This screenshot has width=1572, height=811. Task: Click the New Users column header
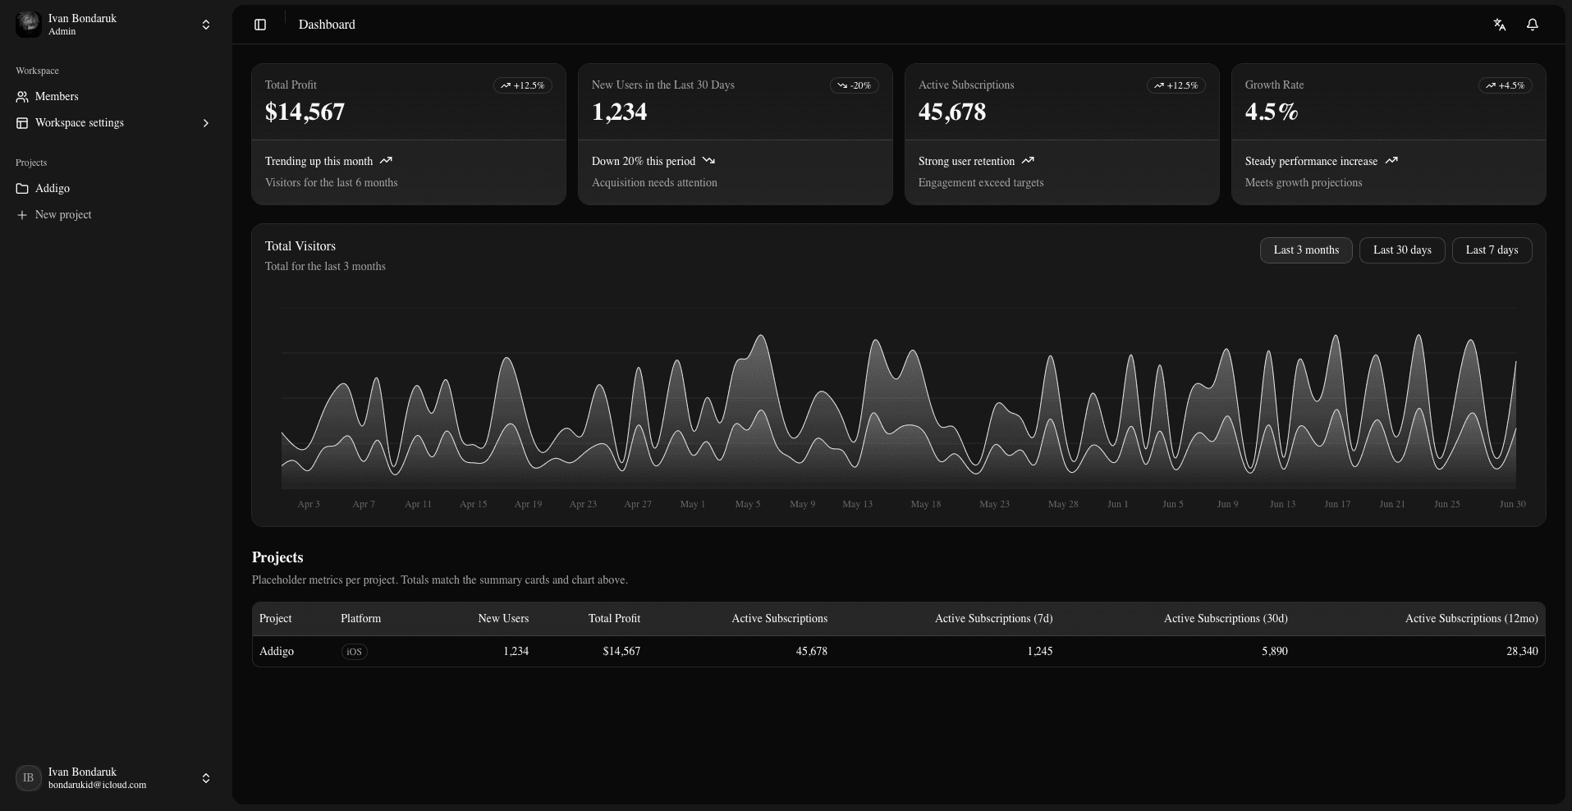[503, 619]
